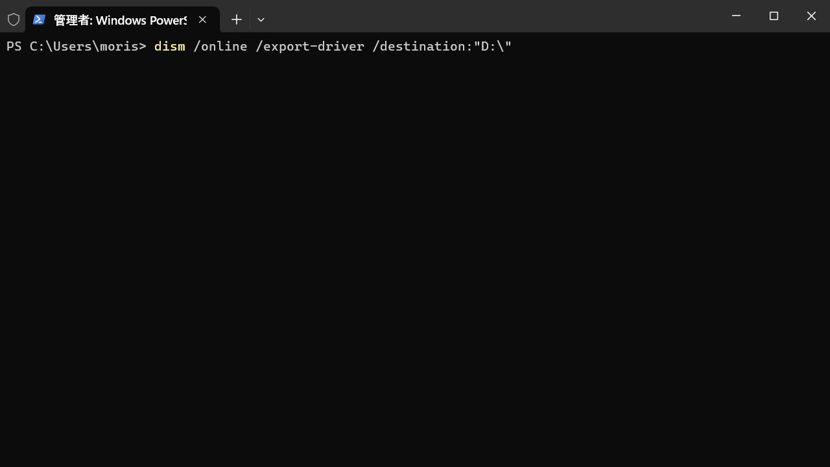Click the moris username in the prompt
The height and width of the screenshot is (467, 830).
pos(119,47)
